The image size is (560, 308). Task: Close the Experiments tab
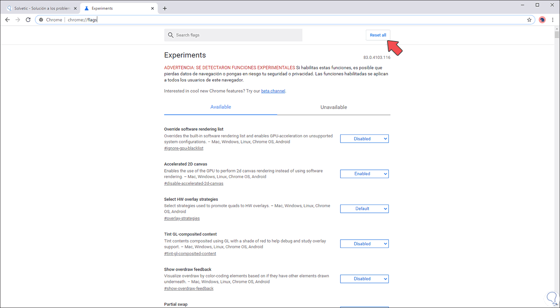pyautogui.click(x=152, y=8)
